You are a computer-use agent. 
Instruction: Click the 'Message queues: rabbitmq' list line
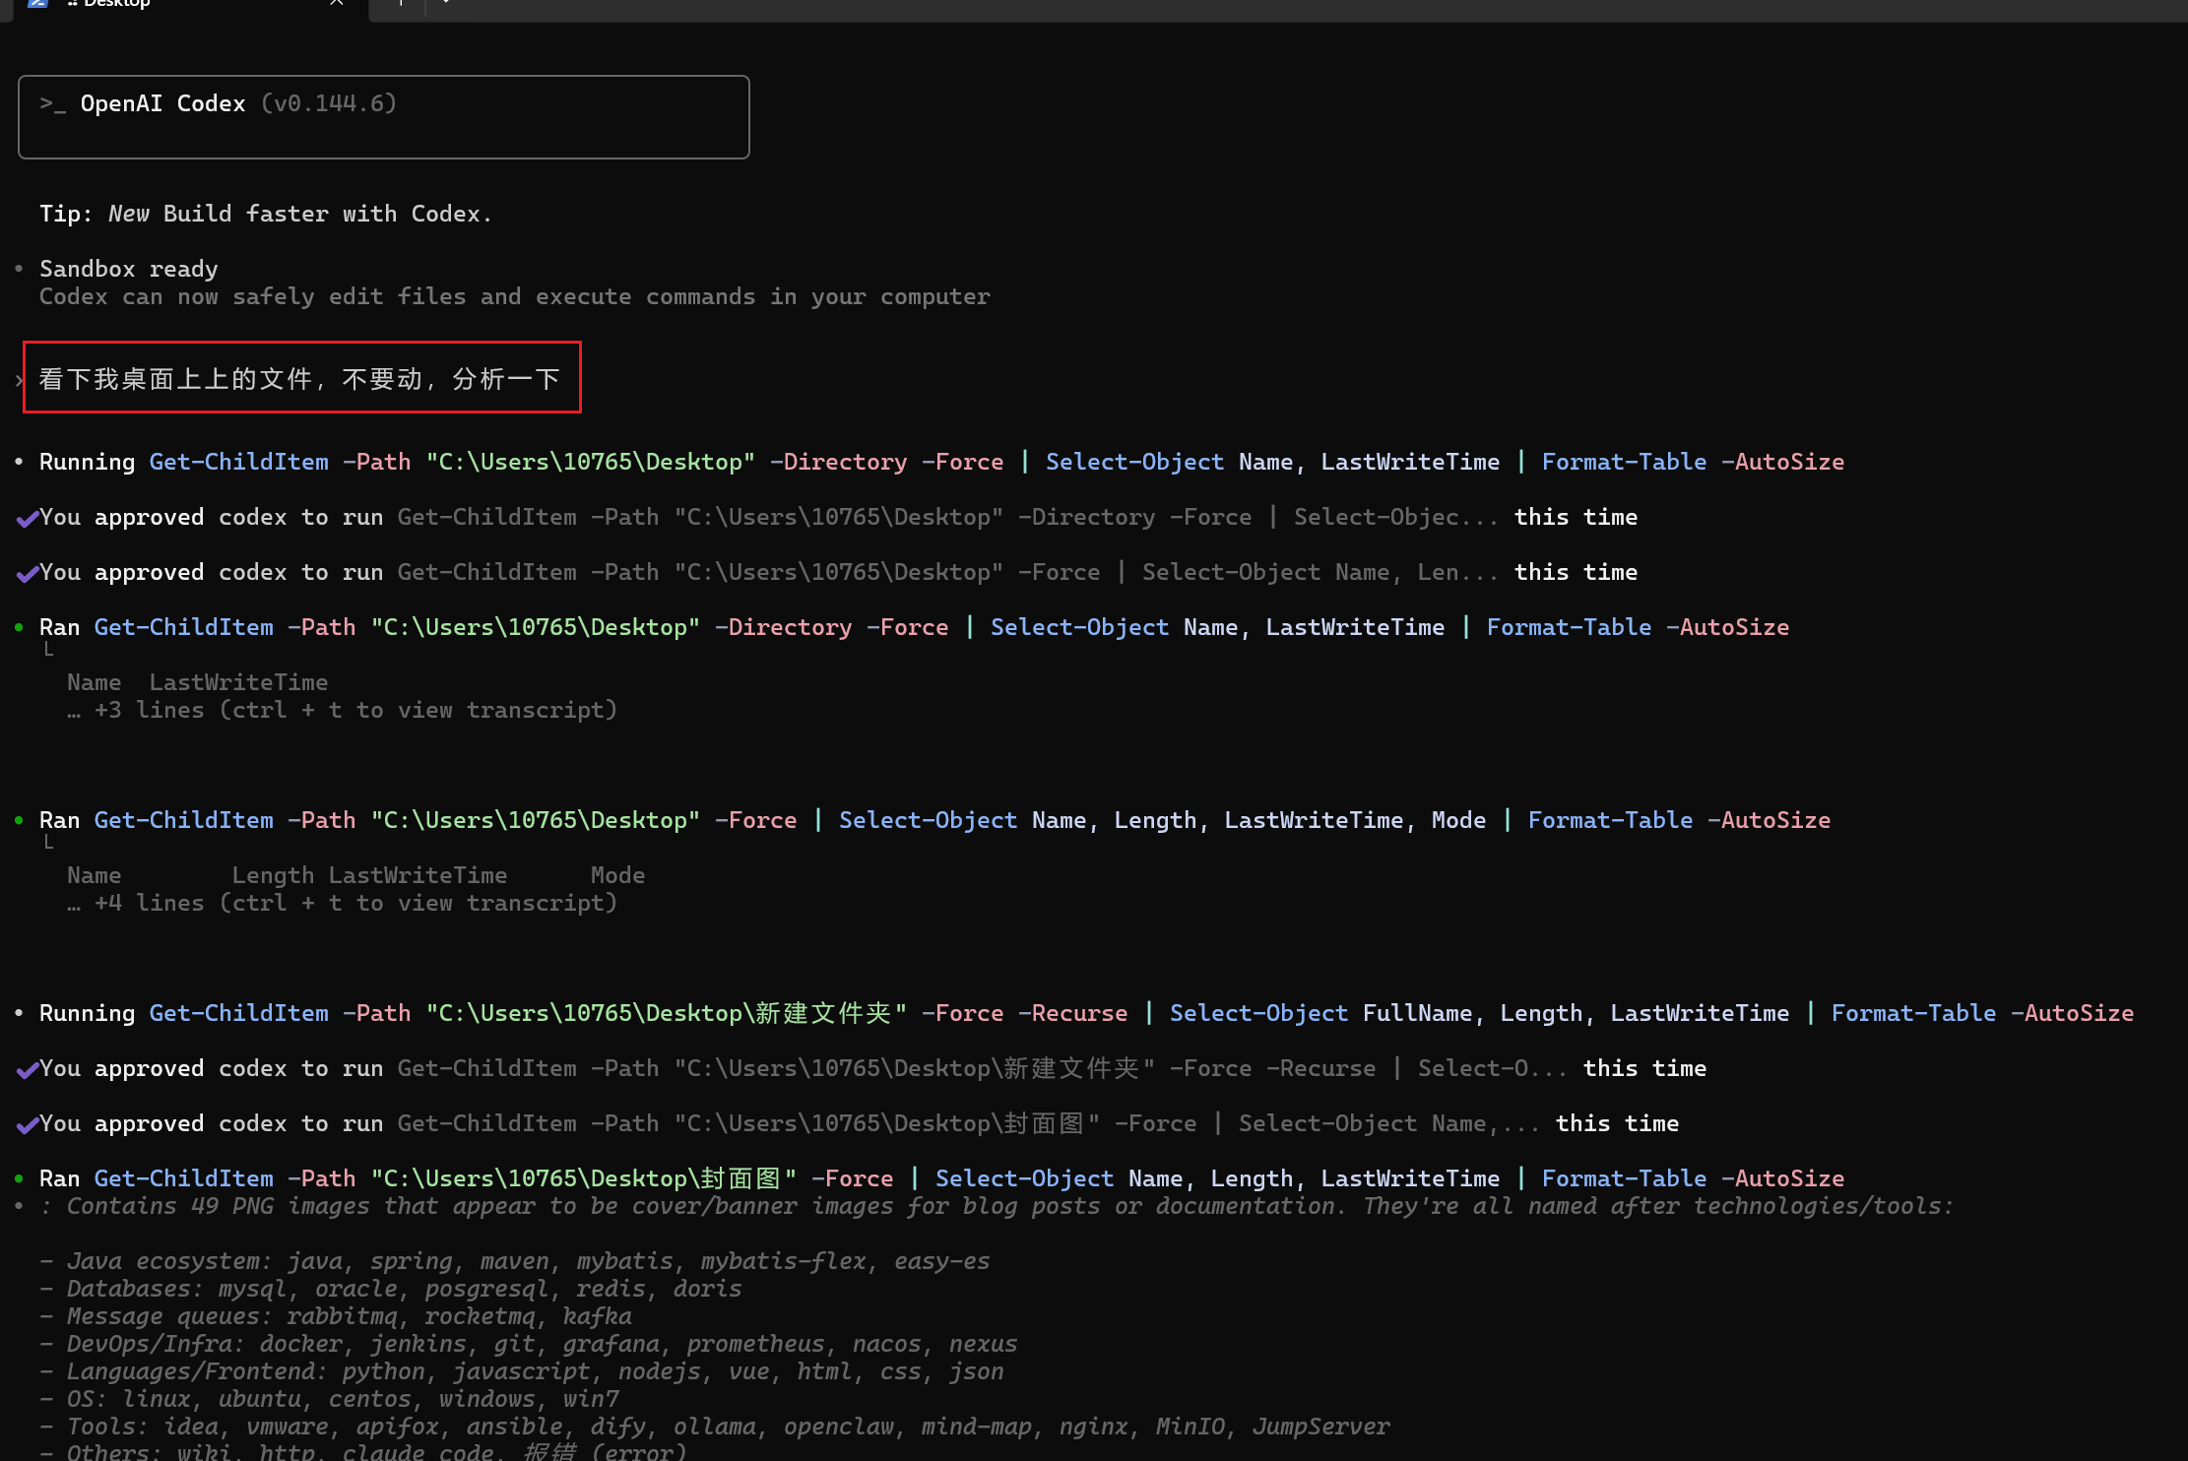point(336,1316)
